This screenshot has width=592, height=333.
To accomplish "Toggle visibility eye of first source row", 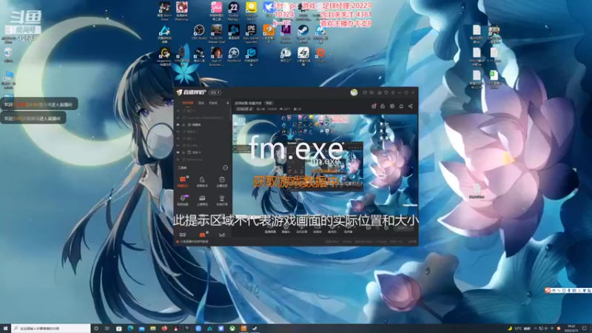I will 178,111.
